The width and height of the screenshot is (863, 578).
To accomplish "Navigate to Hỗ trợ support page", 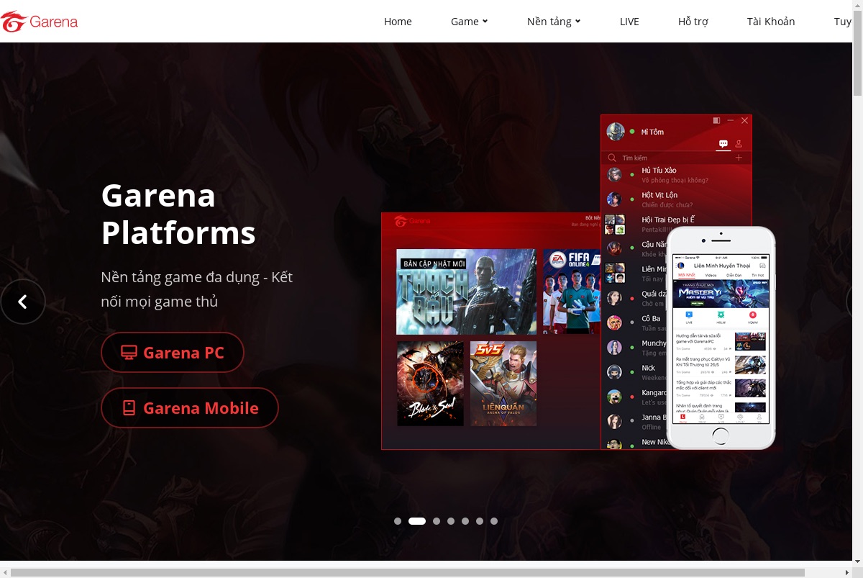I will click(693, 22).
